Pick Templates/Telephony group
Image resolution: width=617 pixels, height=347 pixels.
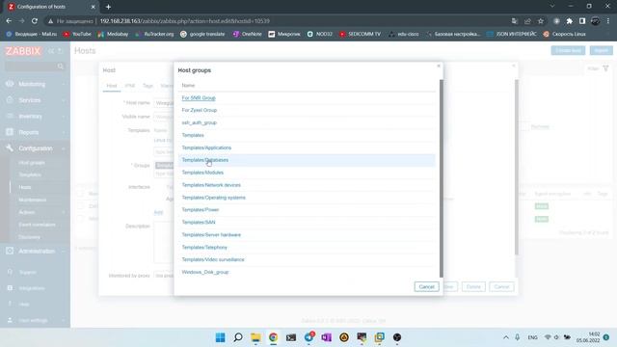click(x=204, y=248)
